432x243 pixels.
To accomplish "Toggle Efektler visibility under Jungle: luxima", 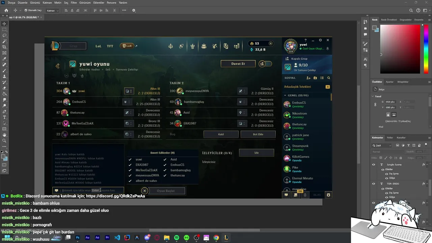I will tap(382, 169).
